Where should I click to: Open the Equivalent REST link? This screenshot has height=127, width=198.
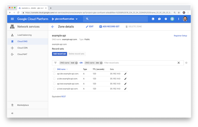point(64,97)
